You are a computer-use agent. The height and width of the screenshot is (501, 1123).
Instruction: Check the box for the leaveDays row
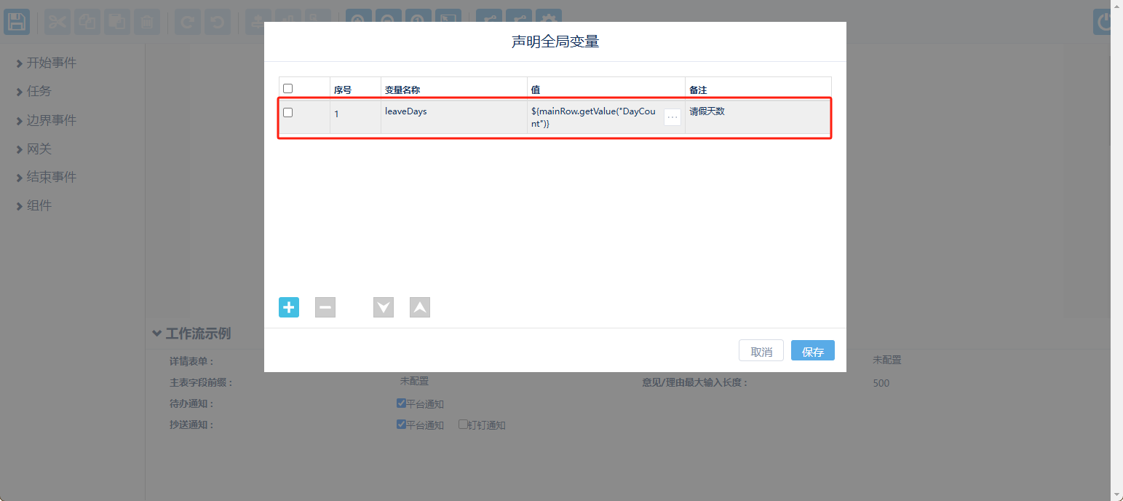click(288, 112)
